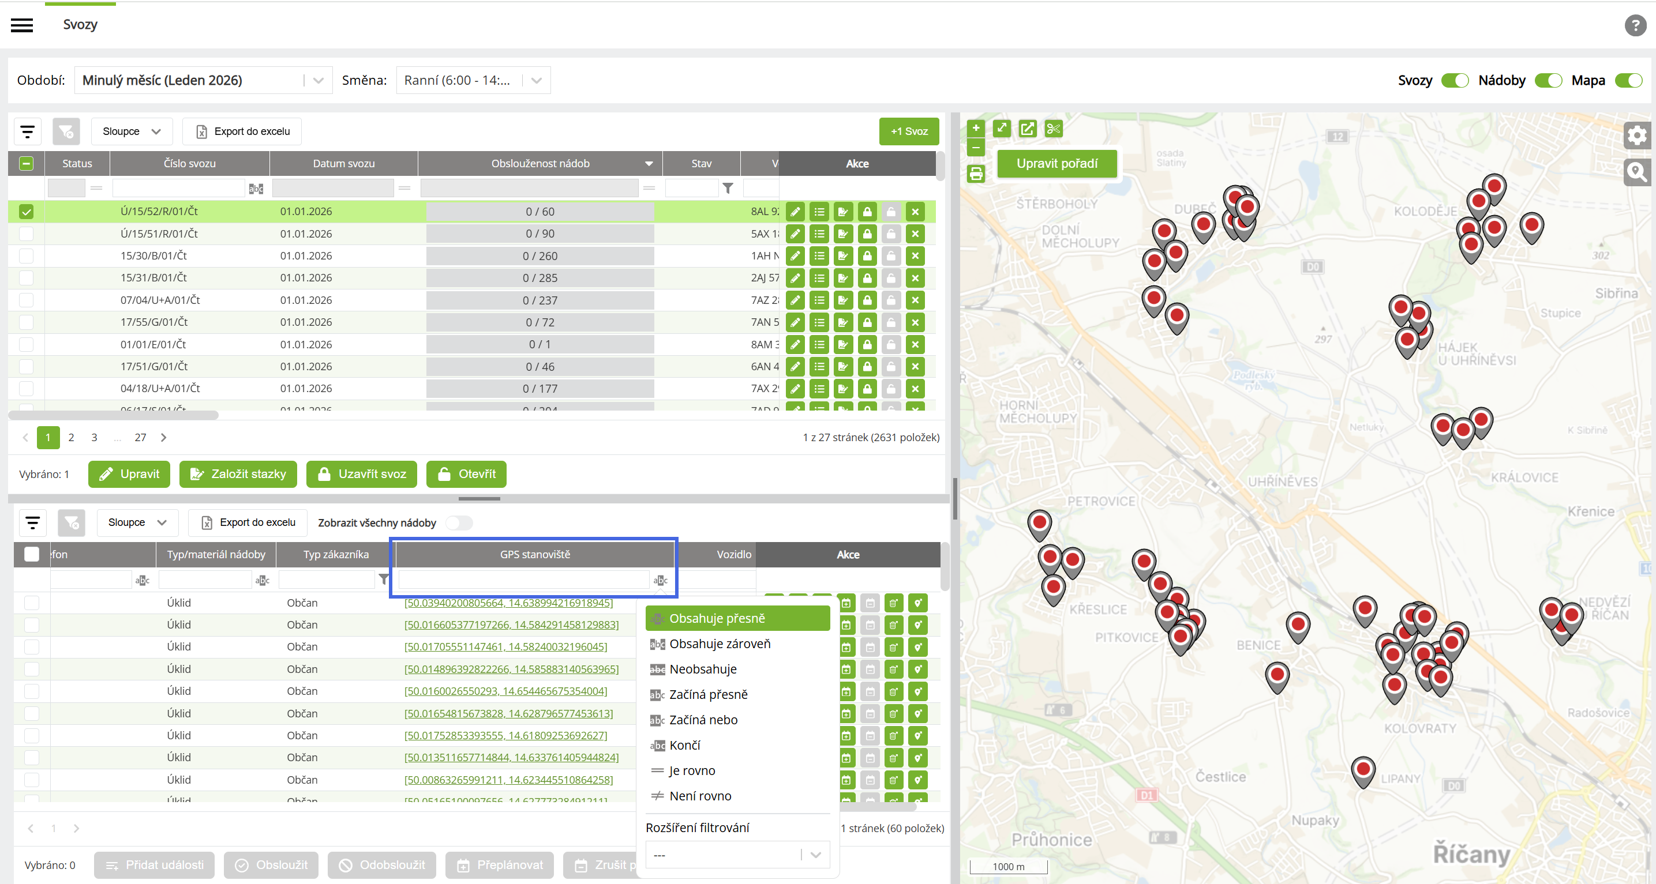Check the 15/30/B/01/Čt row checkbox

coord(27,255)
